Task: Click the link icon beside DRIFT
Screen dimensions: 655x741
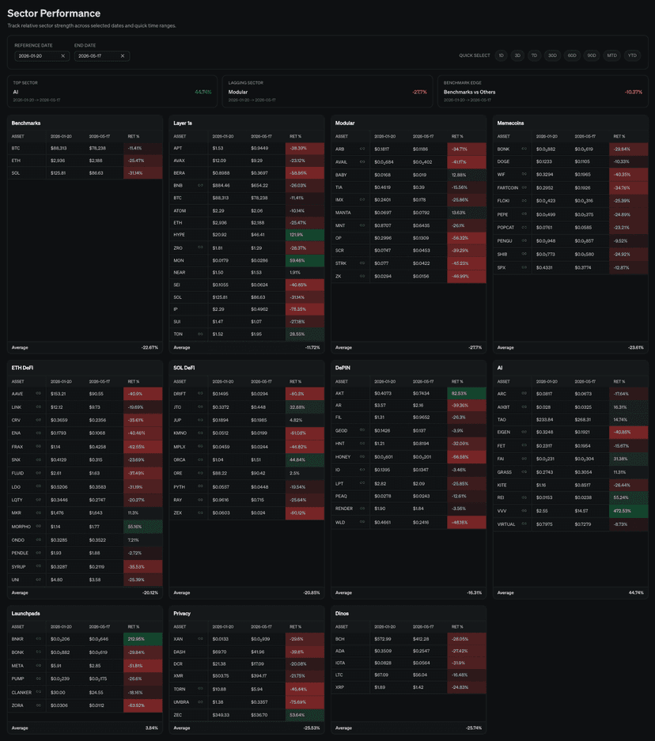Action: pyautogui.click(x=200, y=393)
